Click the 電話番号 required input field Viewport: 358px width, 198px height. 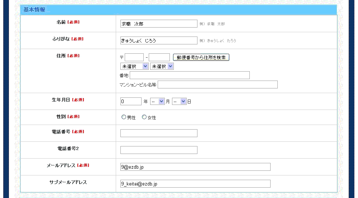point(159,133)
